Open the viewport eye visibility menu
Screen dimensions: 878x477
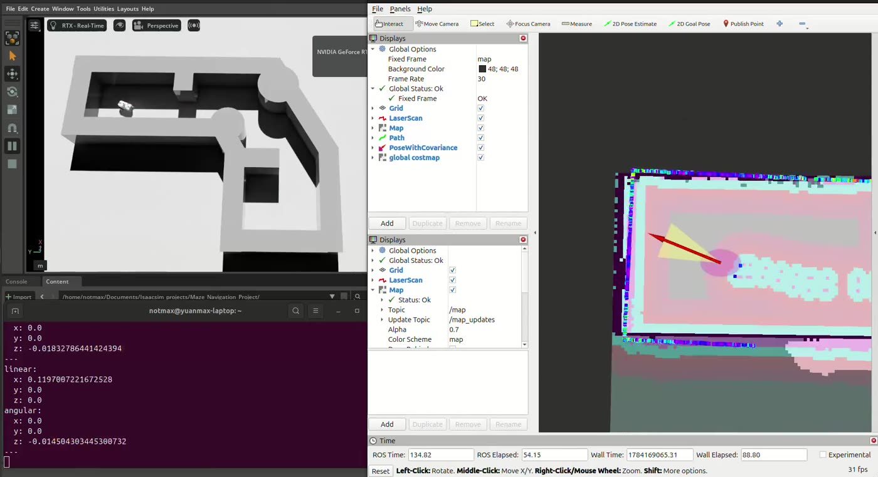pos(119,26)
